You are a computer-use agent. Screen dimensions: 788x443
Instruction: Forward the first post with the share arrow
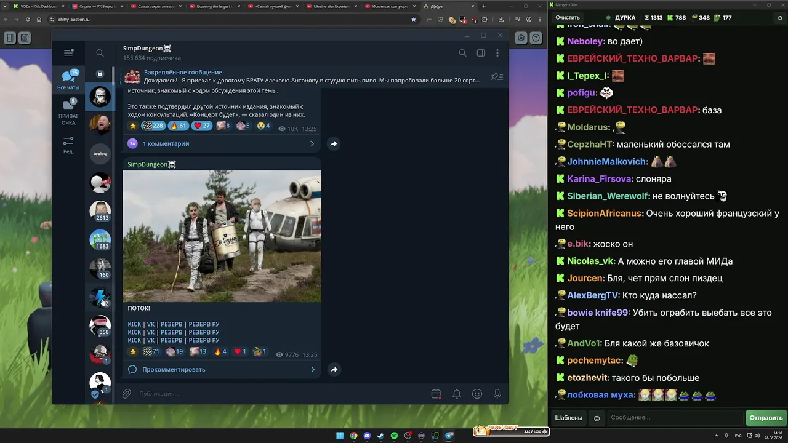coord(333,143)
